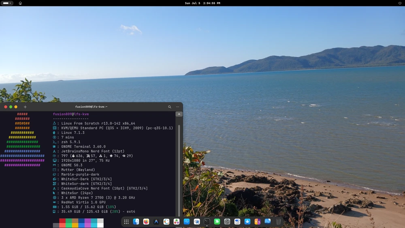Click '1920x1080 in 27", 75 Hz' line
The height and width of the screenshot is (228, 405).
pos(85,160)
